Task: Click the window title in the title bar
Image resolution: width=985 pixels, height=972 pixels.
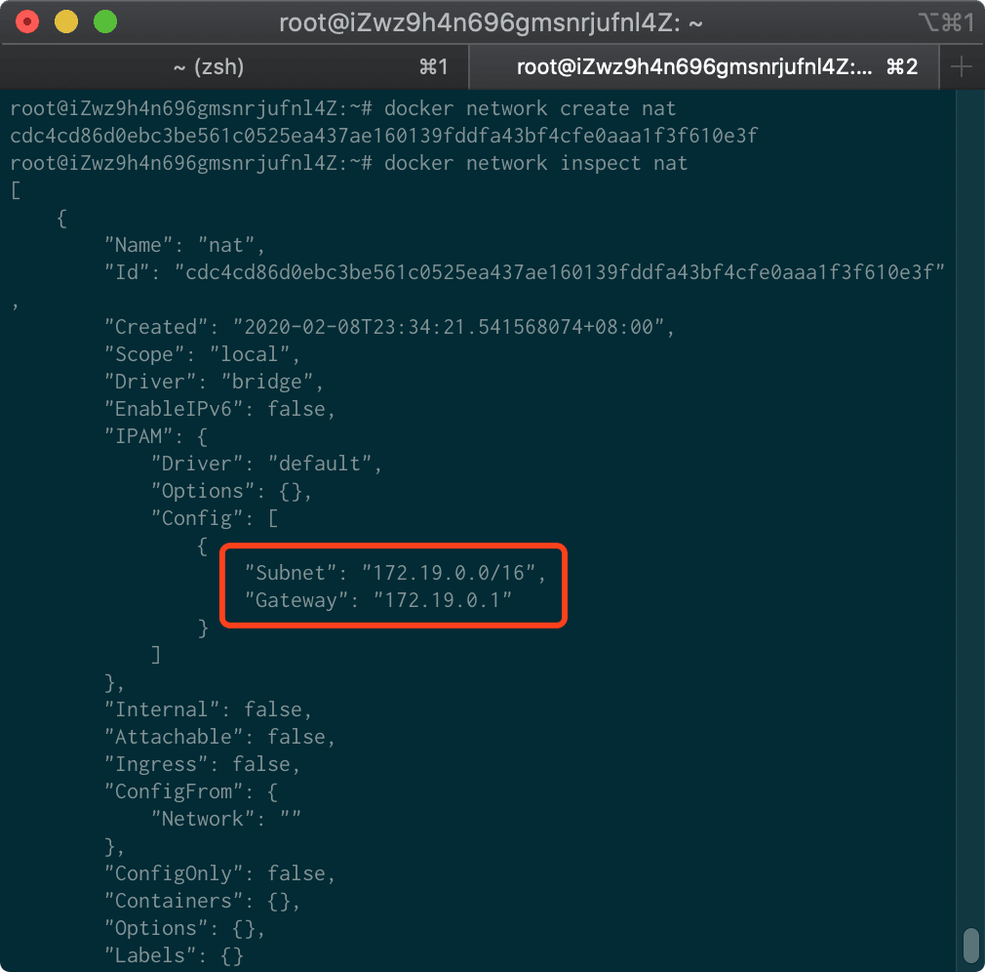Action: coord(491,21)
